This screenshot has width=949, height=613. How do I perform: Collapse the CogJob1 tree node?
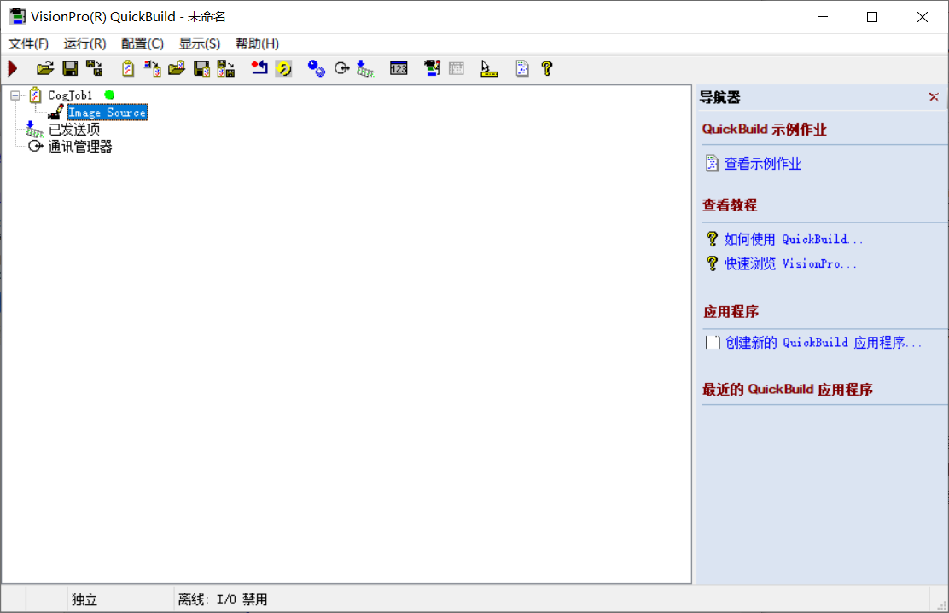click(15, 95)
